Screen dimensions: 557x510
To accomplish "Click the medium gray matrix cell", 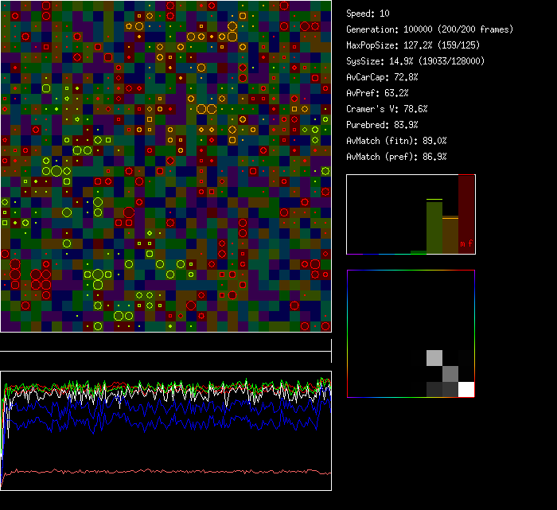I will [x=450, y=373].
